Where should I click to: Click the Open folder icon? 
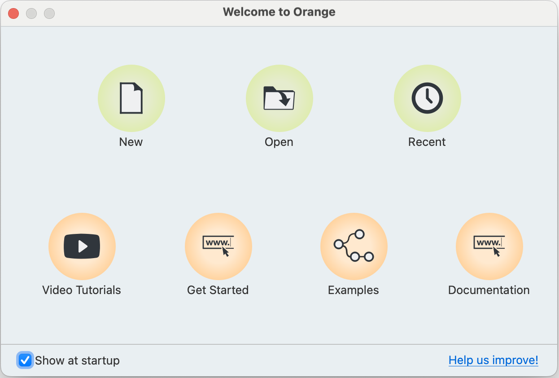point(279,98)
